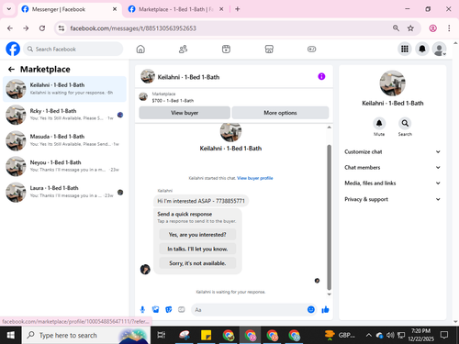Go forward in browser history
Viewport: 459px width, 344px height.
[26, 28]
